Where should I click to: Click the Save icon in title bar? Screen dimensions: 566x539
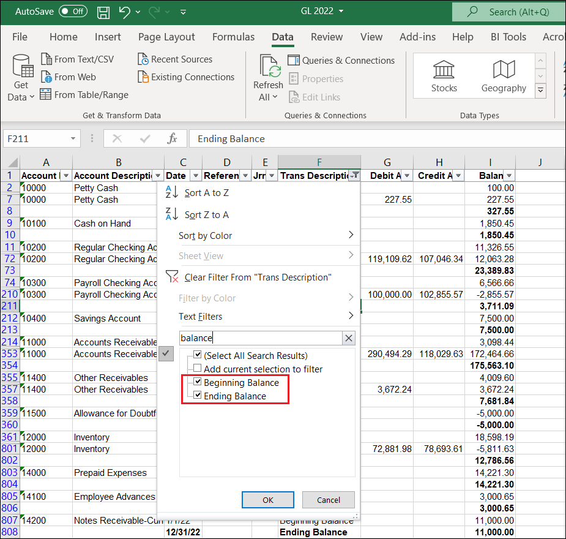pos(103,12)
